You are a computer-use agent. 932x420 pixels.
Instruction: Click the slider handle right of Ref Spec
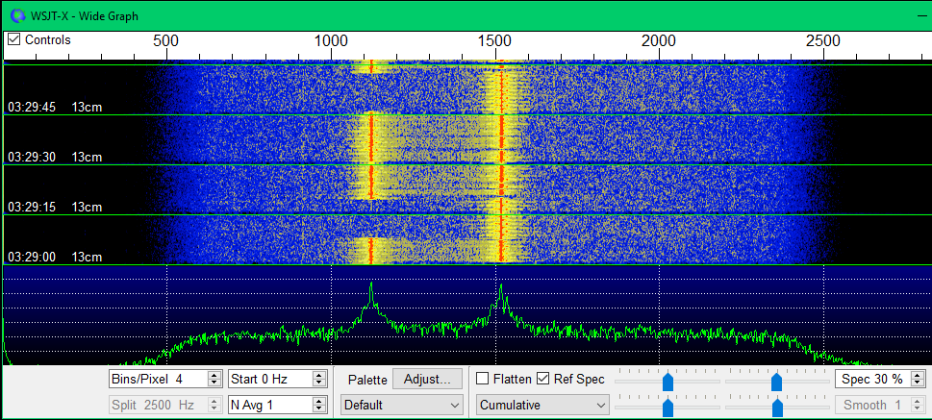(668, 382)
